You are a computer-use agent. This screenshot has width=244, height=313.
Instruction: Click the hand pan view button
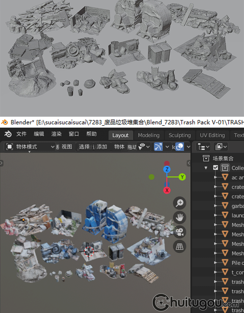180,217
